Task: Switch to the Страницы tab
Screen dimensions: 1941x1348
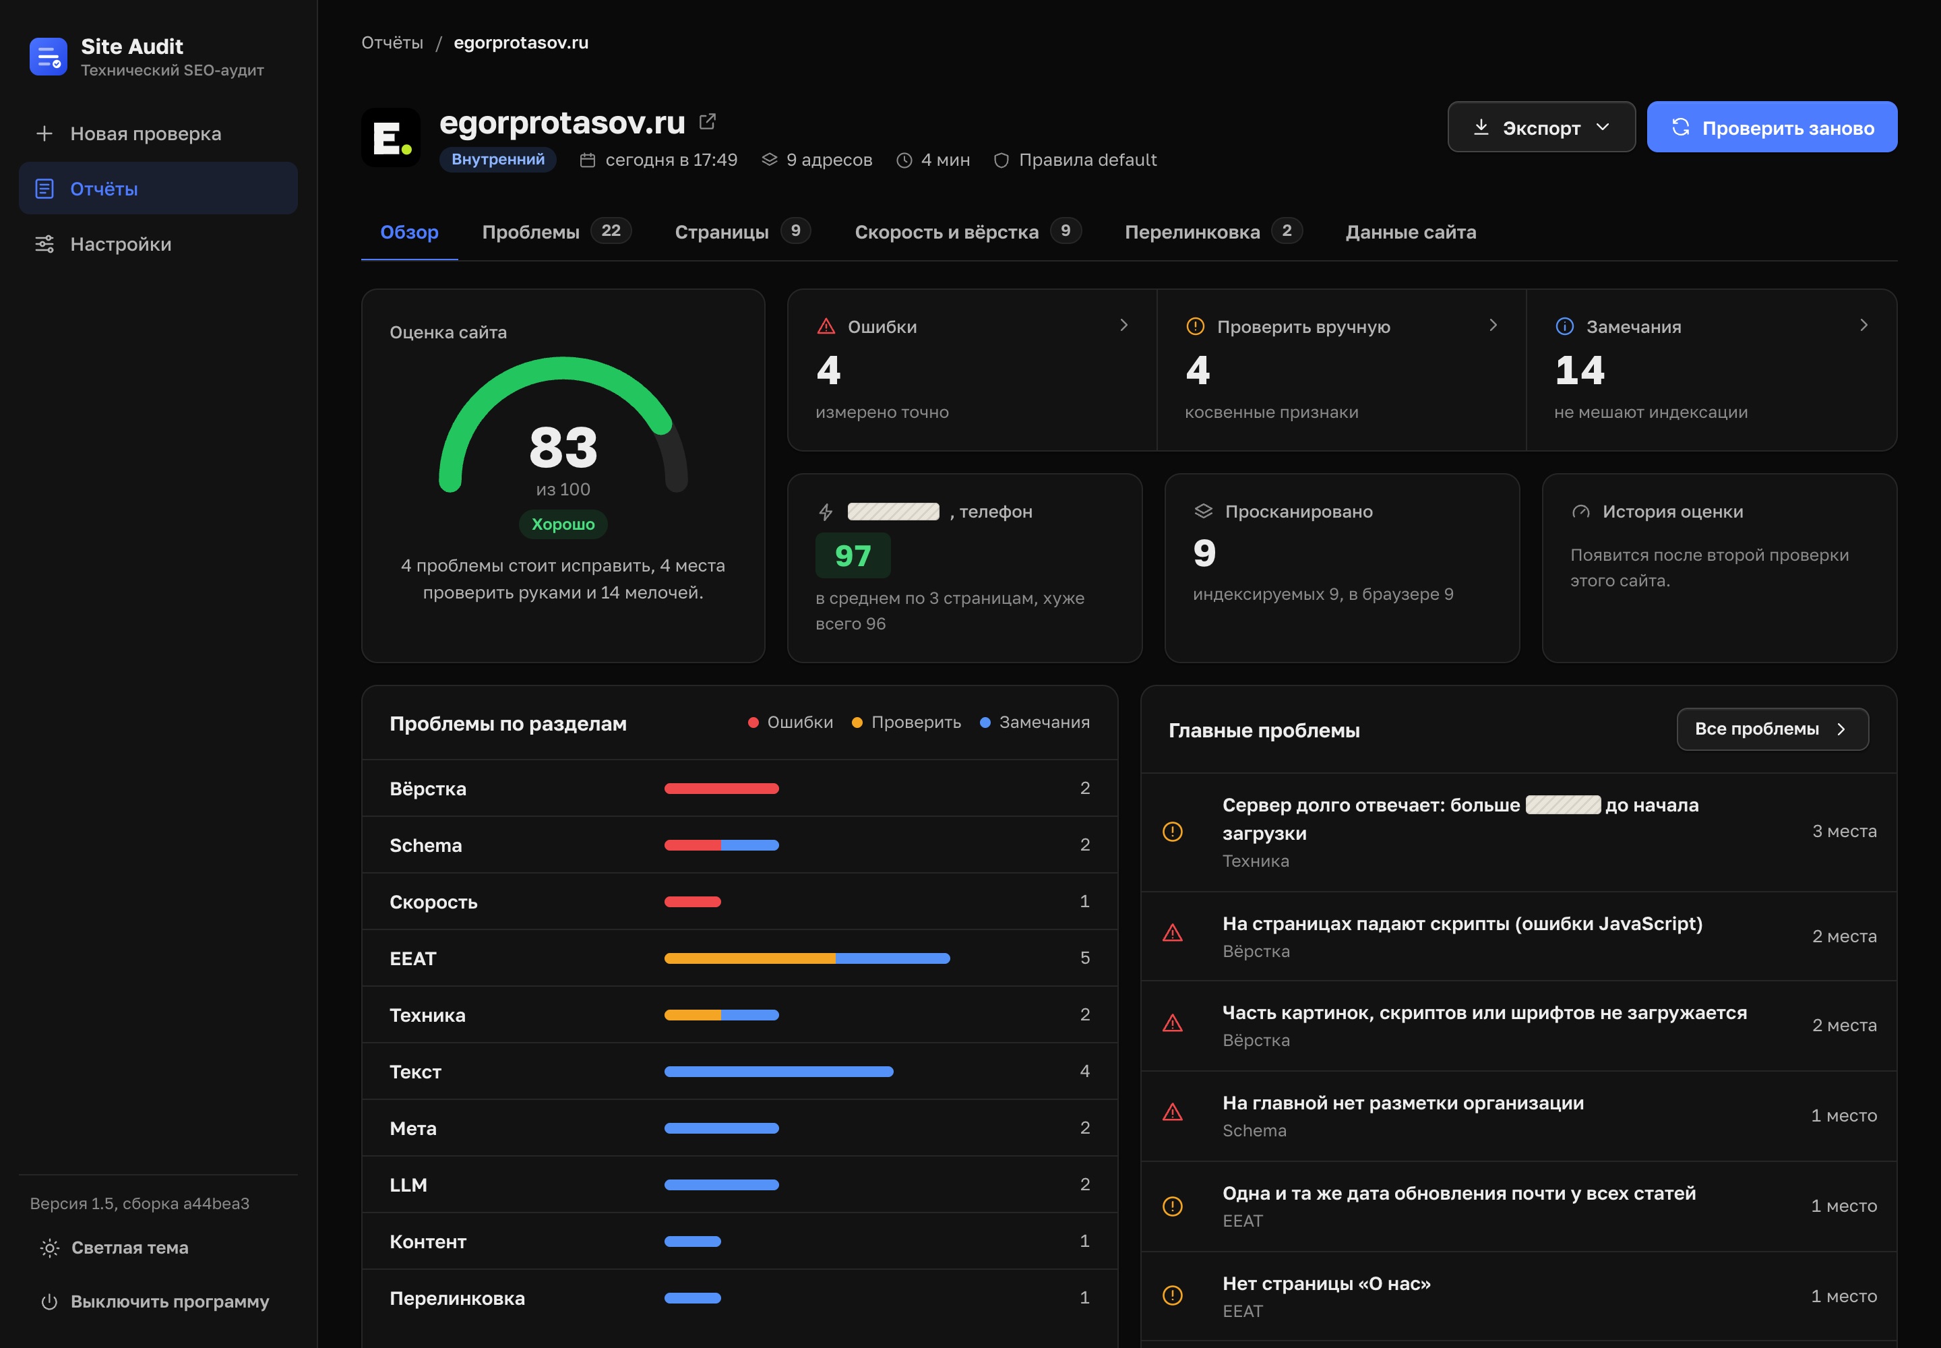Action: coord(743,231)
